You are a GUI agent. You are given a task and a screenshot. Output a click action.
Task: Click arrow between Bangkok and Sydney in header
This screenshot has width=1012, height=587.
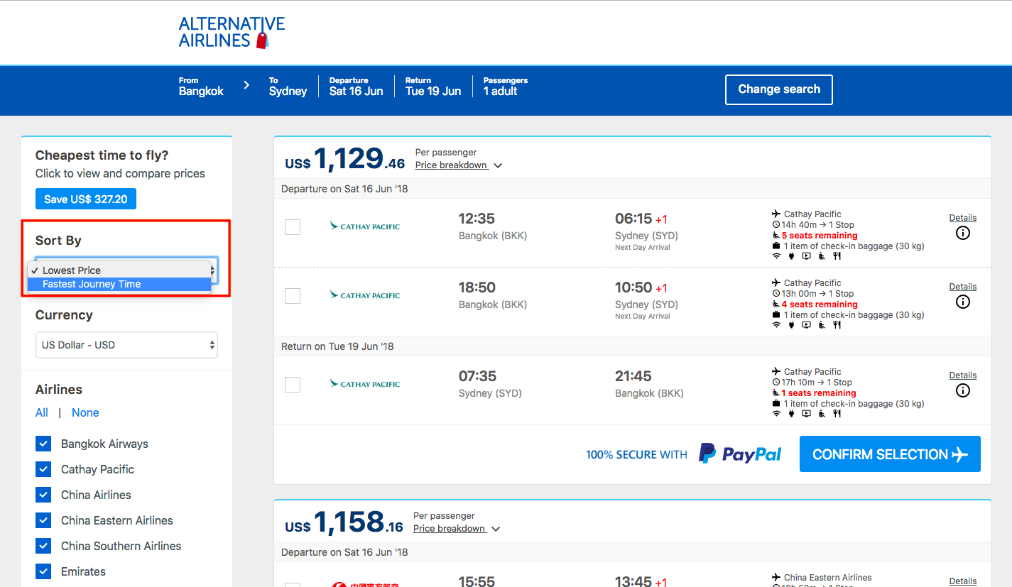(x=246, y=85)
